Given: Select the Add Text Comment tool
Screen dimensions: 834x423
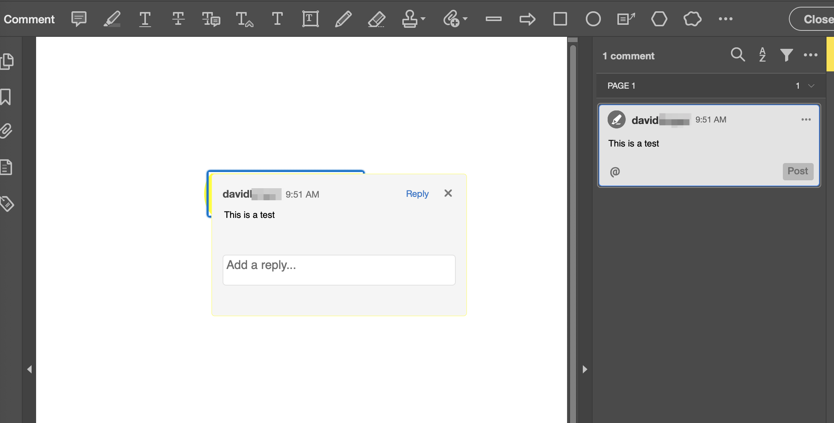Looking at the screenshot, I should (277, 19).
